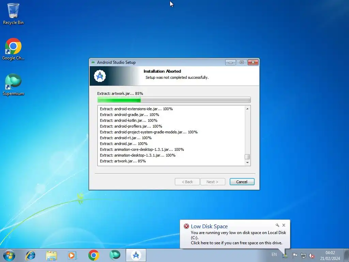Launch Internet Explorer from the taskbar
The image size is (349, 262).
click(x=30, y=255)
